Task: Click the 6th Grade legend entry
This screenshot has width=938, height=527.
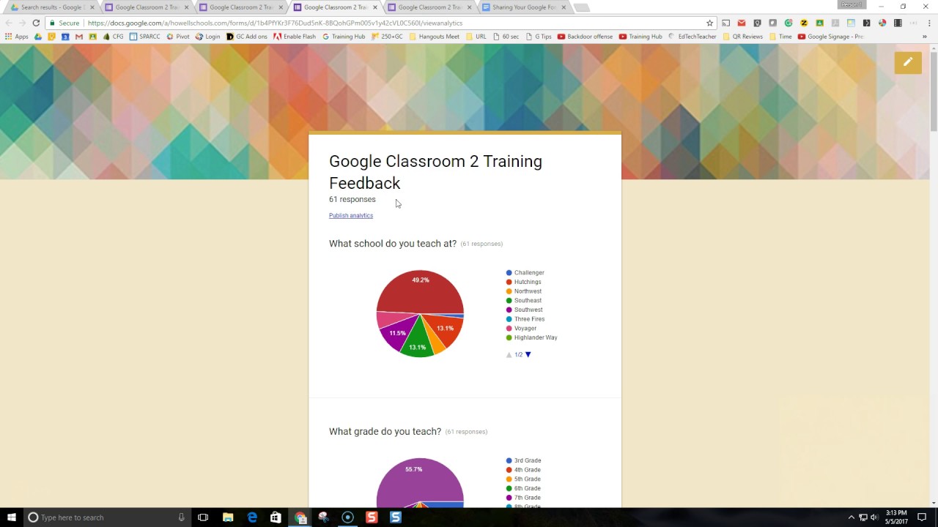Action: (523, 488)
